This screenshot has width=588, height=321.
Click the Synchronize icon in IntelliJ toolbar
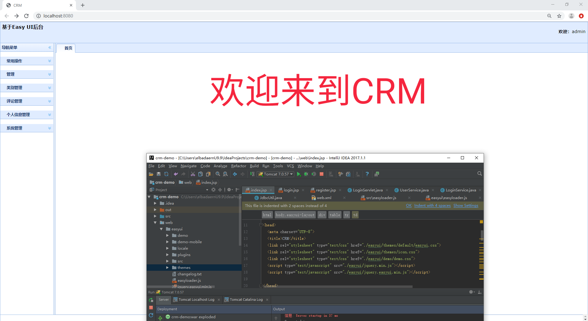click(166, 174)
